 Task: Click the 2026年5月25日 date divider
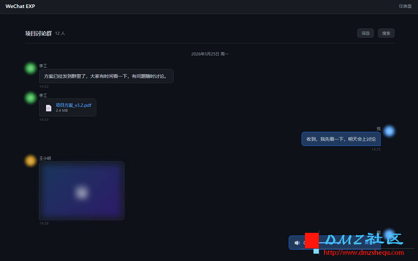tap(210, 54)
